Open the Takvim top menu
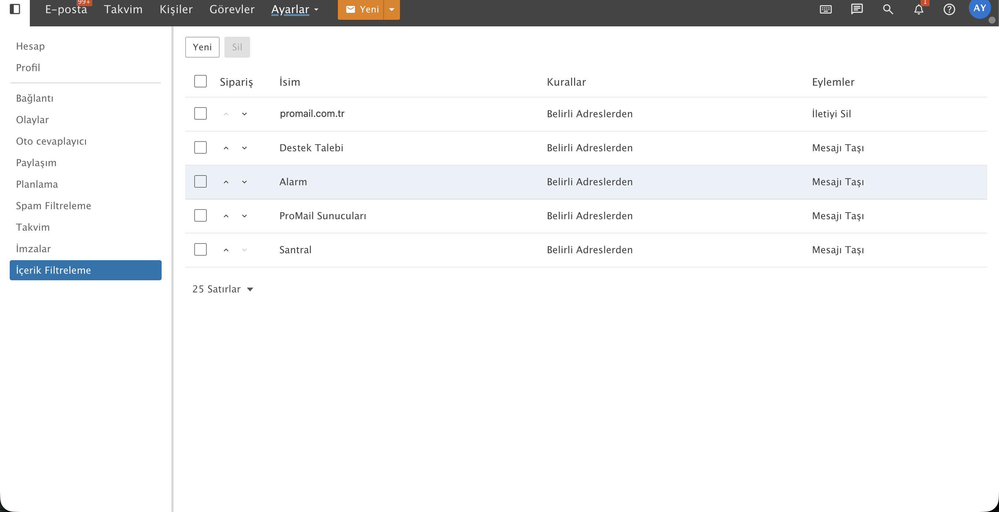The width and height of the screenshot is (999, 512). click(123, 9)
